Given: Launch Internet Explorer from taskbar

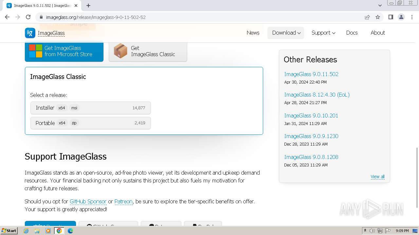Looking at the screenshot, I should click(x=26, y=231).
